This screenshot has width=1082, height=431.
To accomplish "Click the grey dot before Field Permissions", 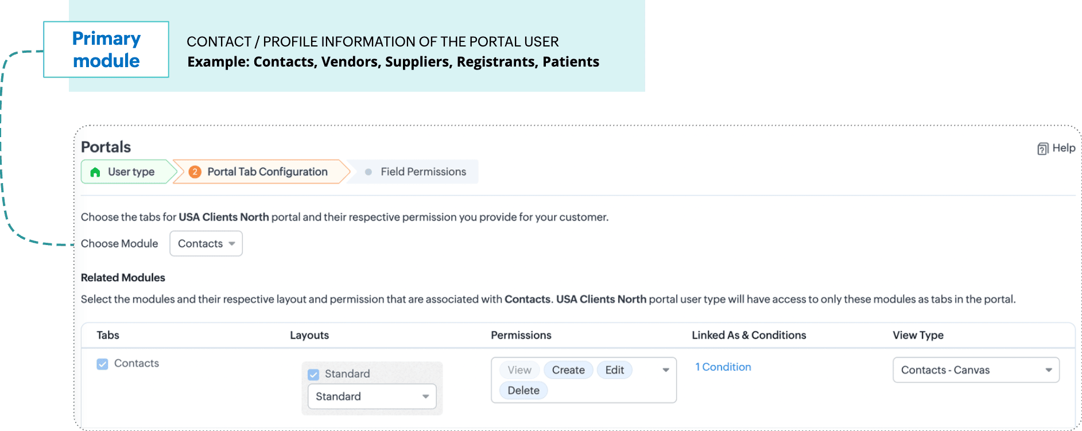I will coord(369,172).
